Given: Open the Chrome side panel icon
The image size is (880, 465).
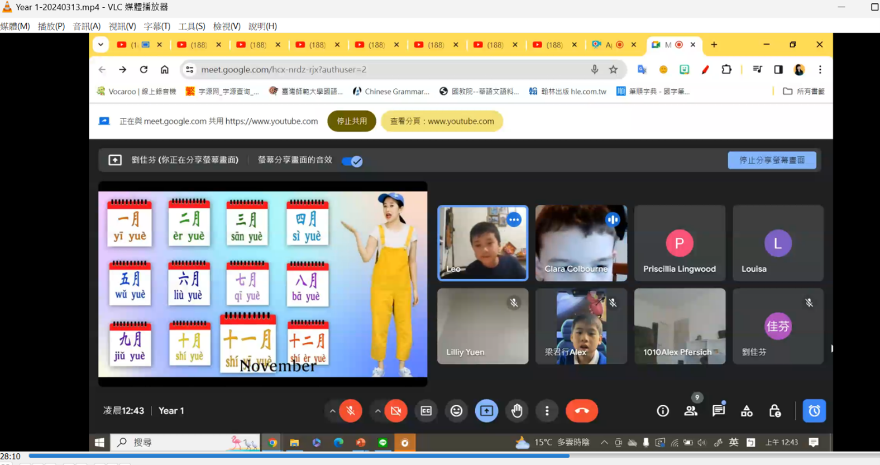Looking at the screenshot, I should (778, 70).
